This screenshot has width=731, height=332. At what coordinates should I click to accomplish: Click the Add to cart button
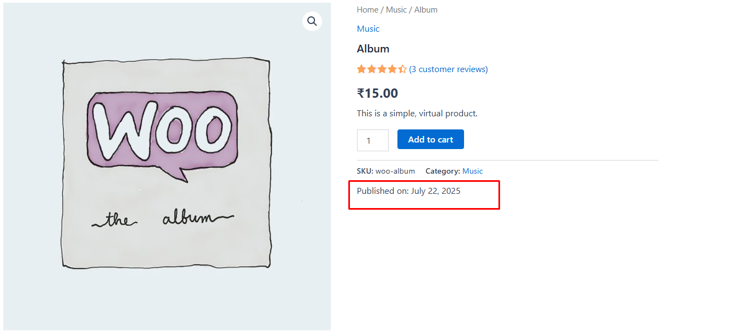click(x=430, y=139)
